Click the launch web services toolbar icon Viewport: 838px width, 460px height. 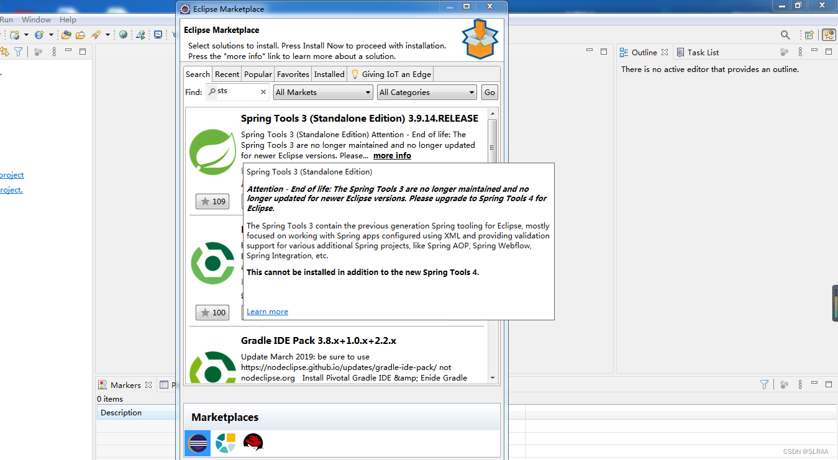(x=141, y=35)
